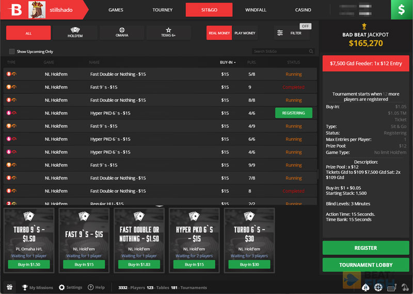413x294 pixels.
Task: Open the gift box rewards icon
Action: tap(10, 287)
